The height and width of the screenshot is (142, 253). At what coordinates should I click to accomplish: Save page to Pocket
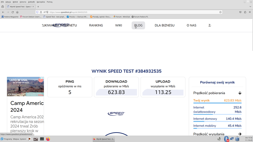click(240, 12)
